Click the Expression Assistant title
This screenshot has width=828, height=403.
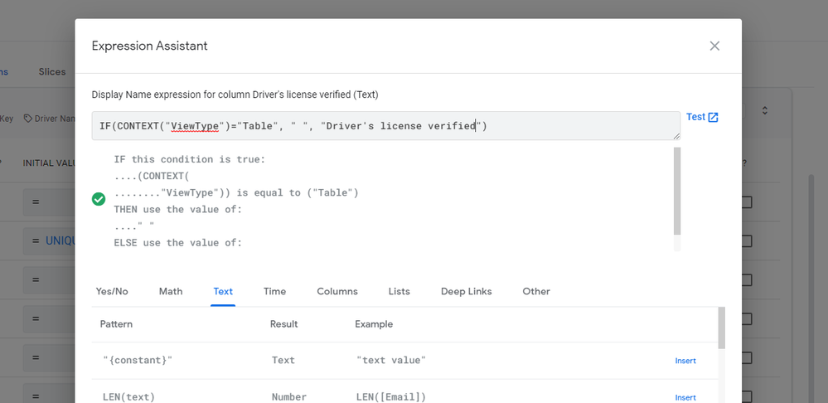pos(149,46)
